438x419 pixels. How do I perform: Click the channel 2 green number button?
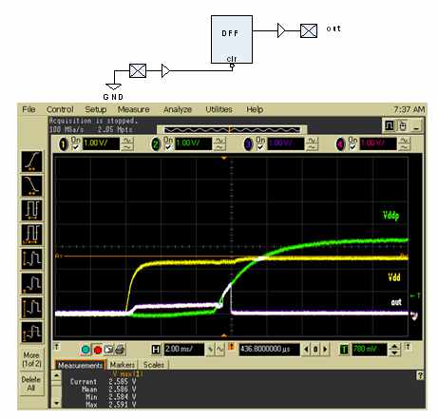(156, 144)
